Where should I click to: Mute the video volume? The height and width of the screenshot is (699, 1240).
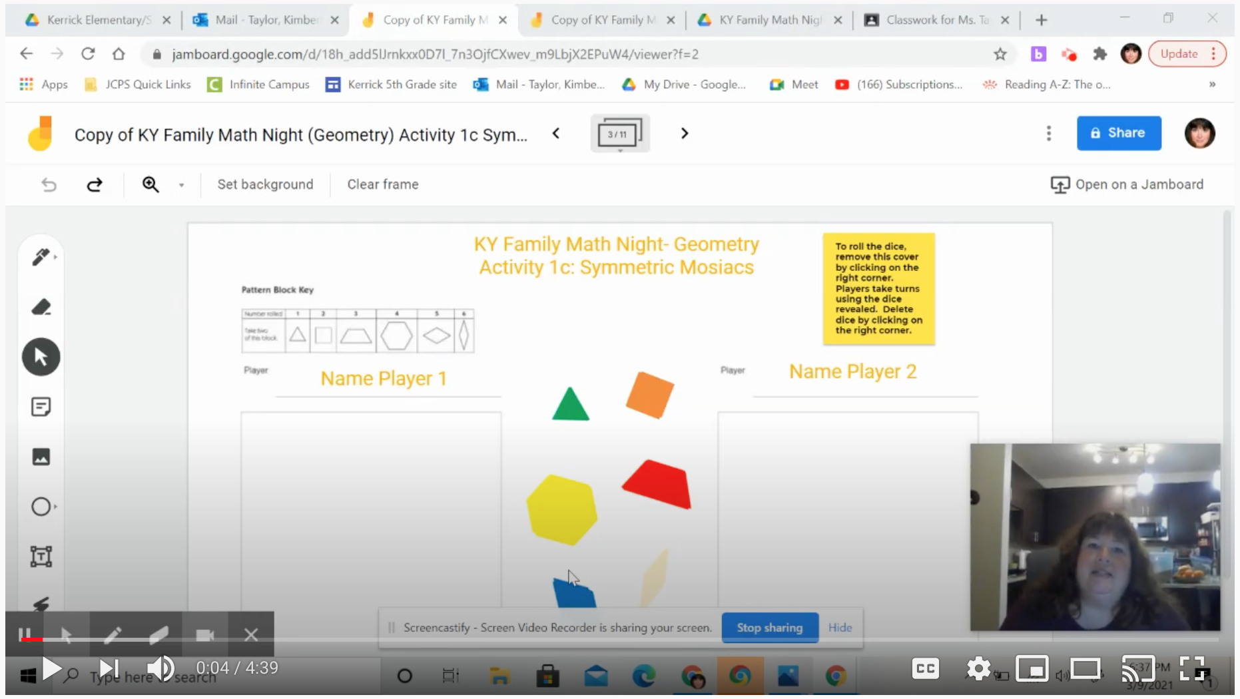pos(160,668)
